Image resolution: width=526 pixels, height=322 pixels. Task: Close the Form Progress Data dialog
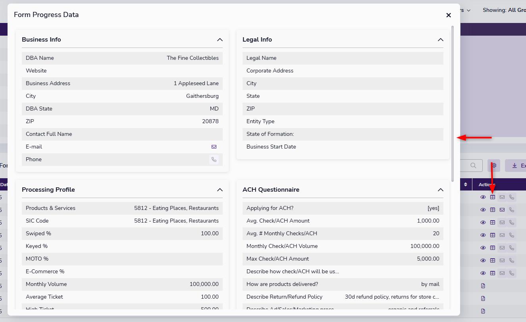(449, 15)
